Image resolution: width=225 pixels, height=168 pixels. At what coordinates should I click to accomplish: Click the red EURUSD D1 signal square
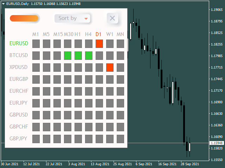pos(99,44)
